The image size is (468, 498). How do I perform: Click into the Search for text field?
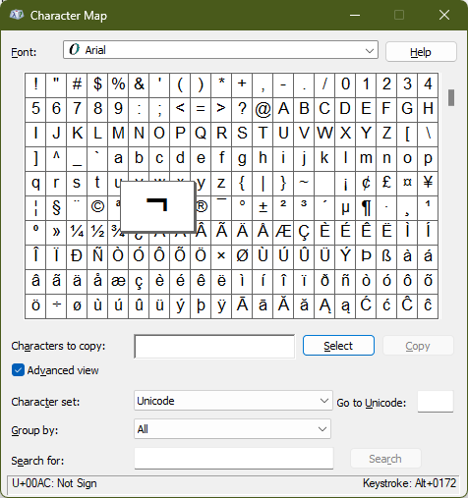[x=234, y=459]
